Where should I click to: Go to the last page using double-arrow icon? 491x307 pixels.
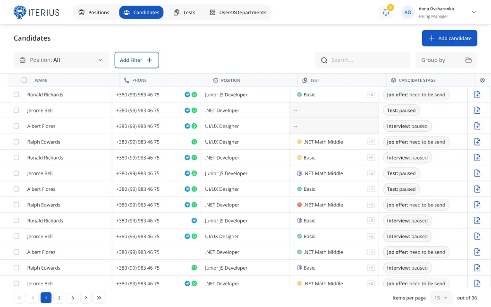(99, 298)
